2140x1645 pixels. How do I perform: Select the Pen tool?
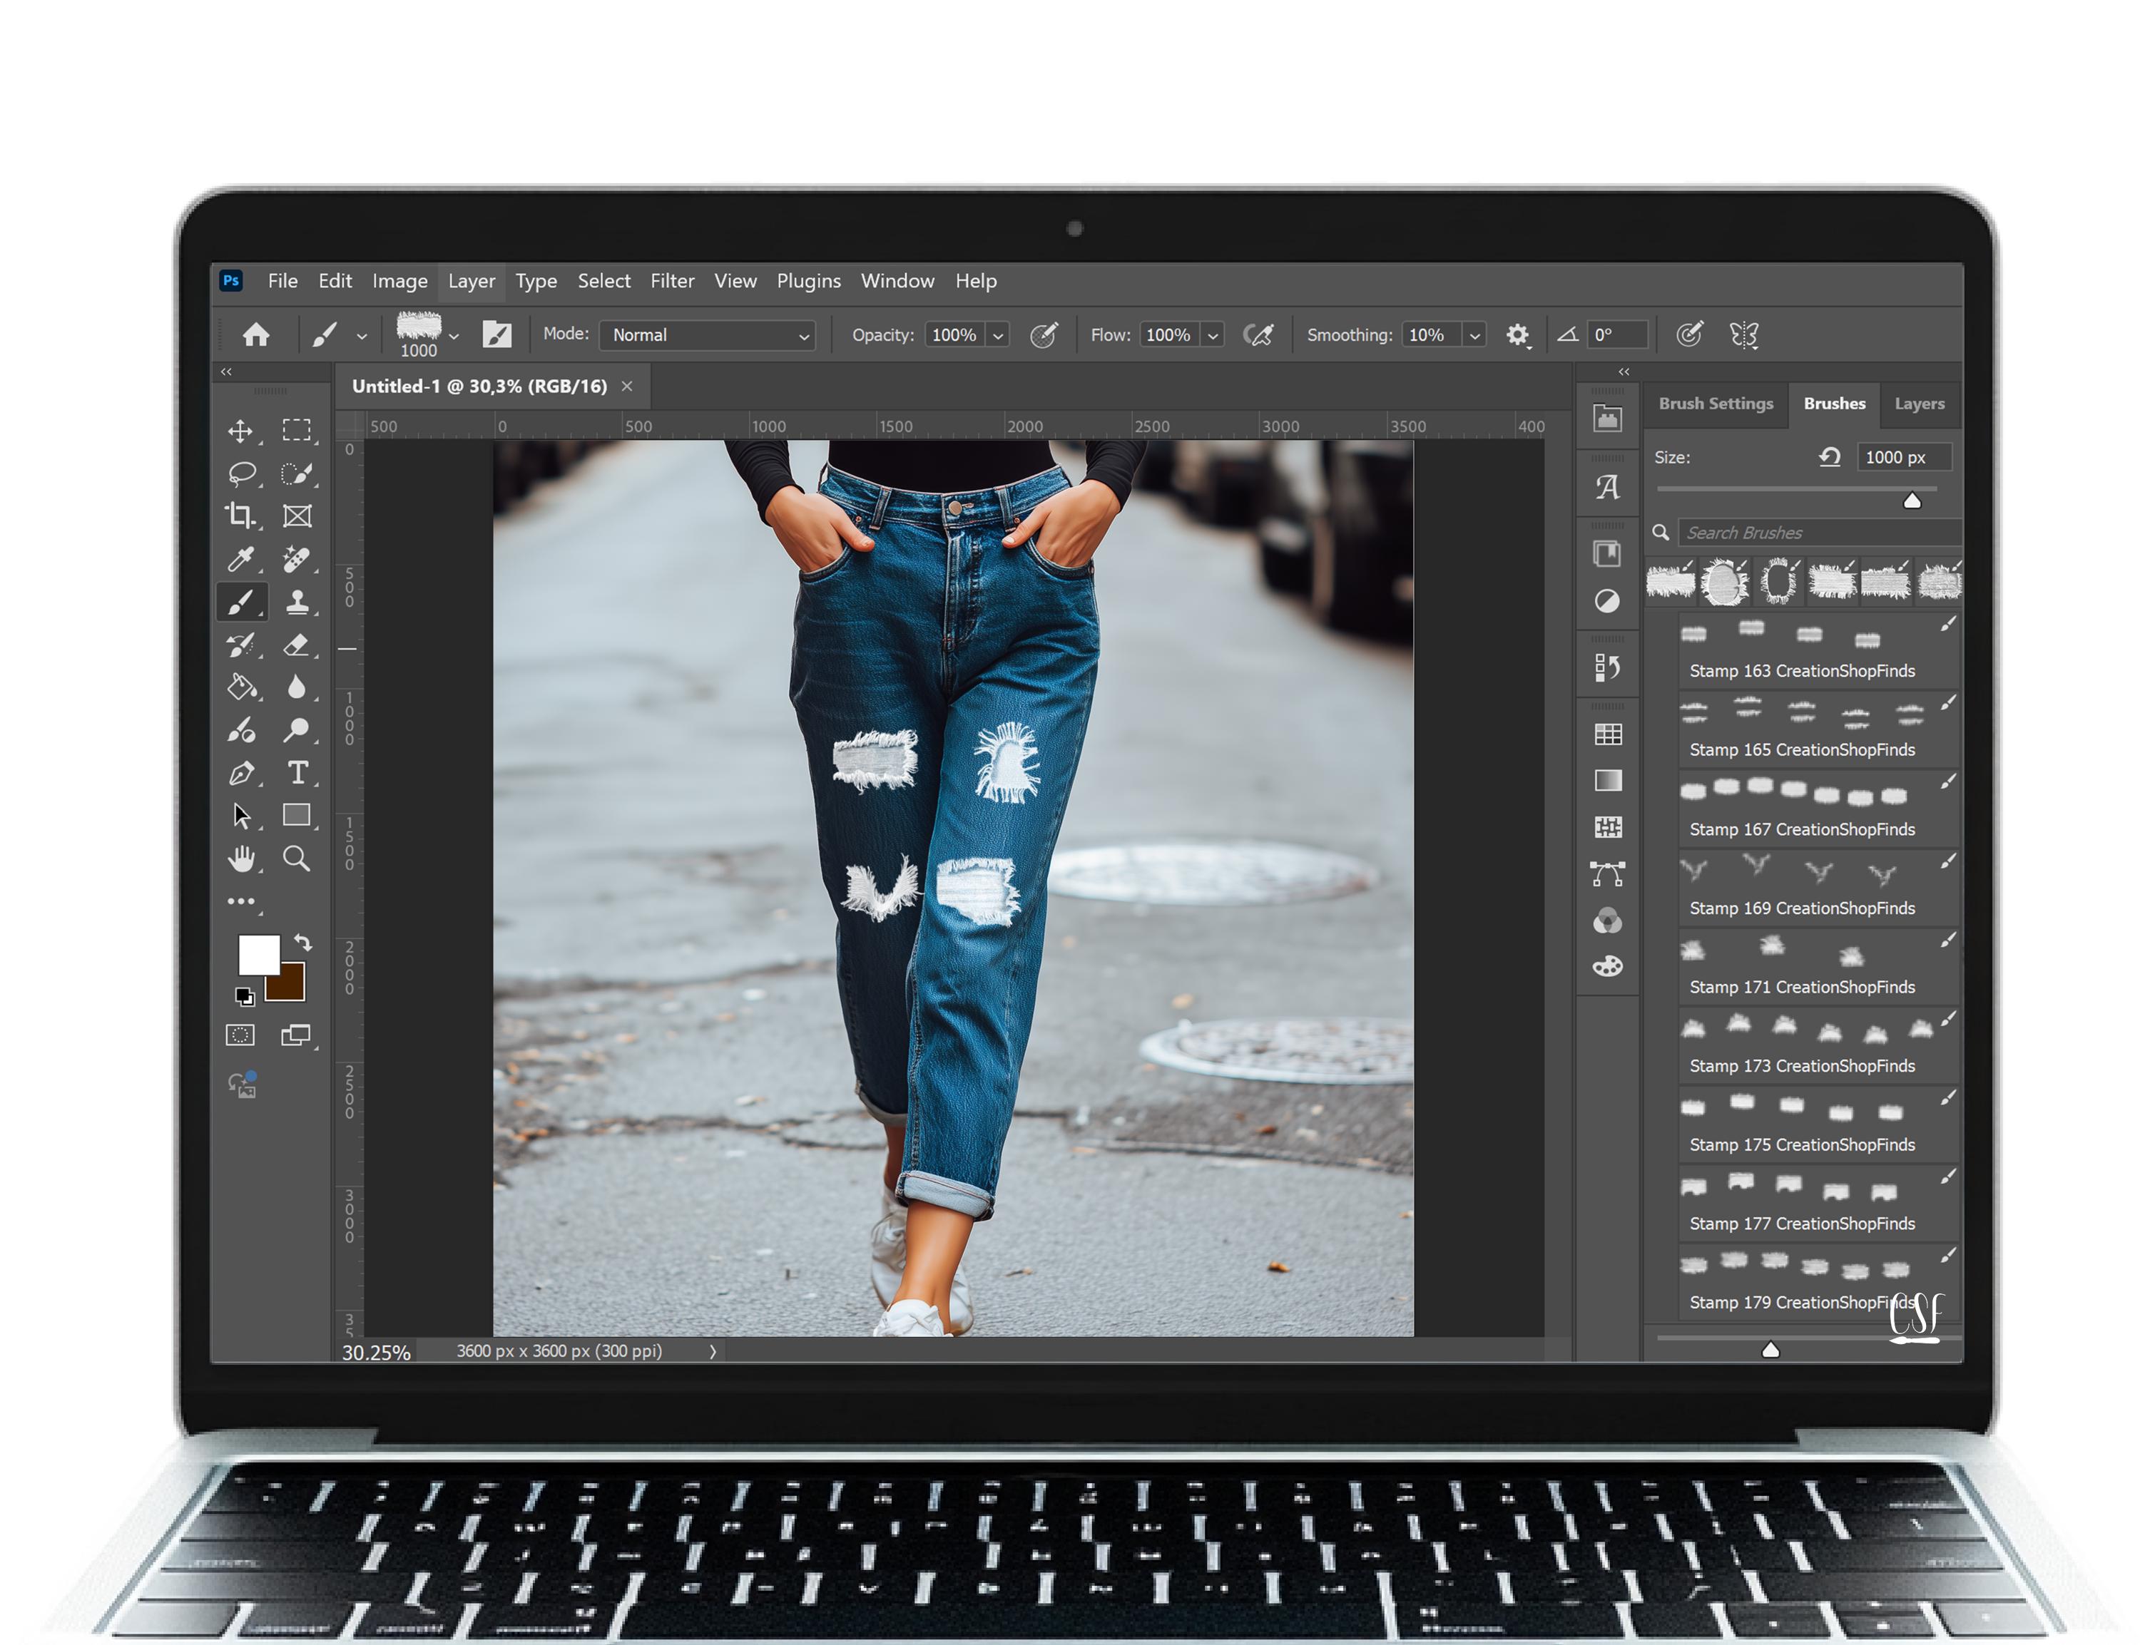coord(241,774)
